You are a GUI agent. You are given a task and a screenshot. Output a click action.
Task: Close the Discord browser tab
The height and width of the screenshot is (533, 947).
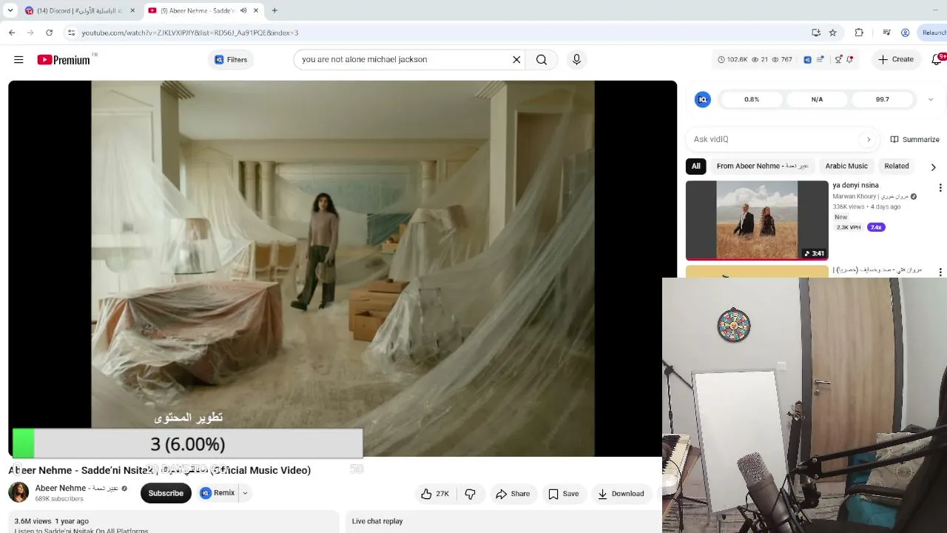coord(132,10)
